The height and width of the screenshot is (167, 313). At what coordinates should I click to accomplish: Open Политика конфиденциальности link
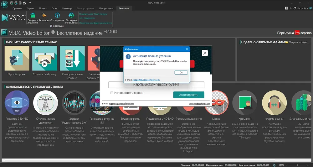coord(95,23)
